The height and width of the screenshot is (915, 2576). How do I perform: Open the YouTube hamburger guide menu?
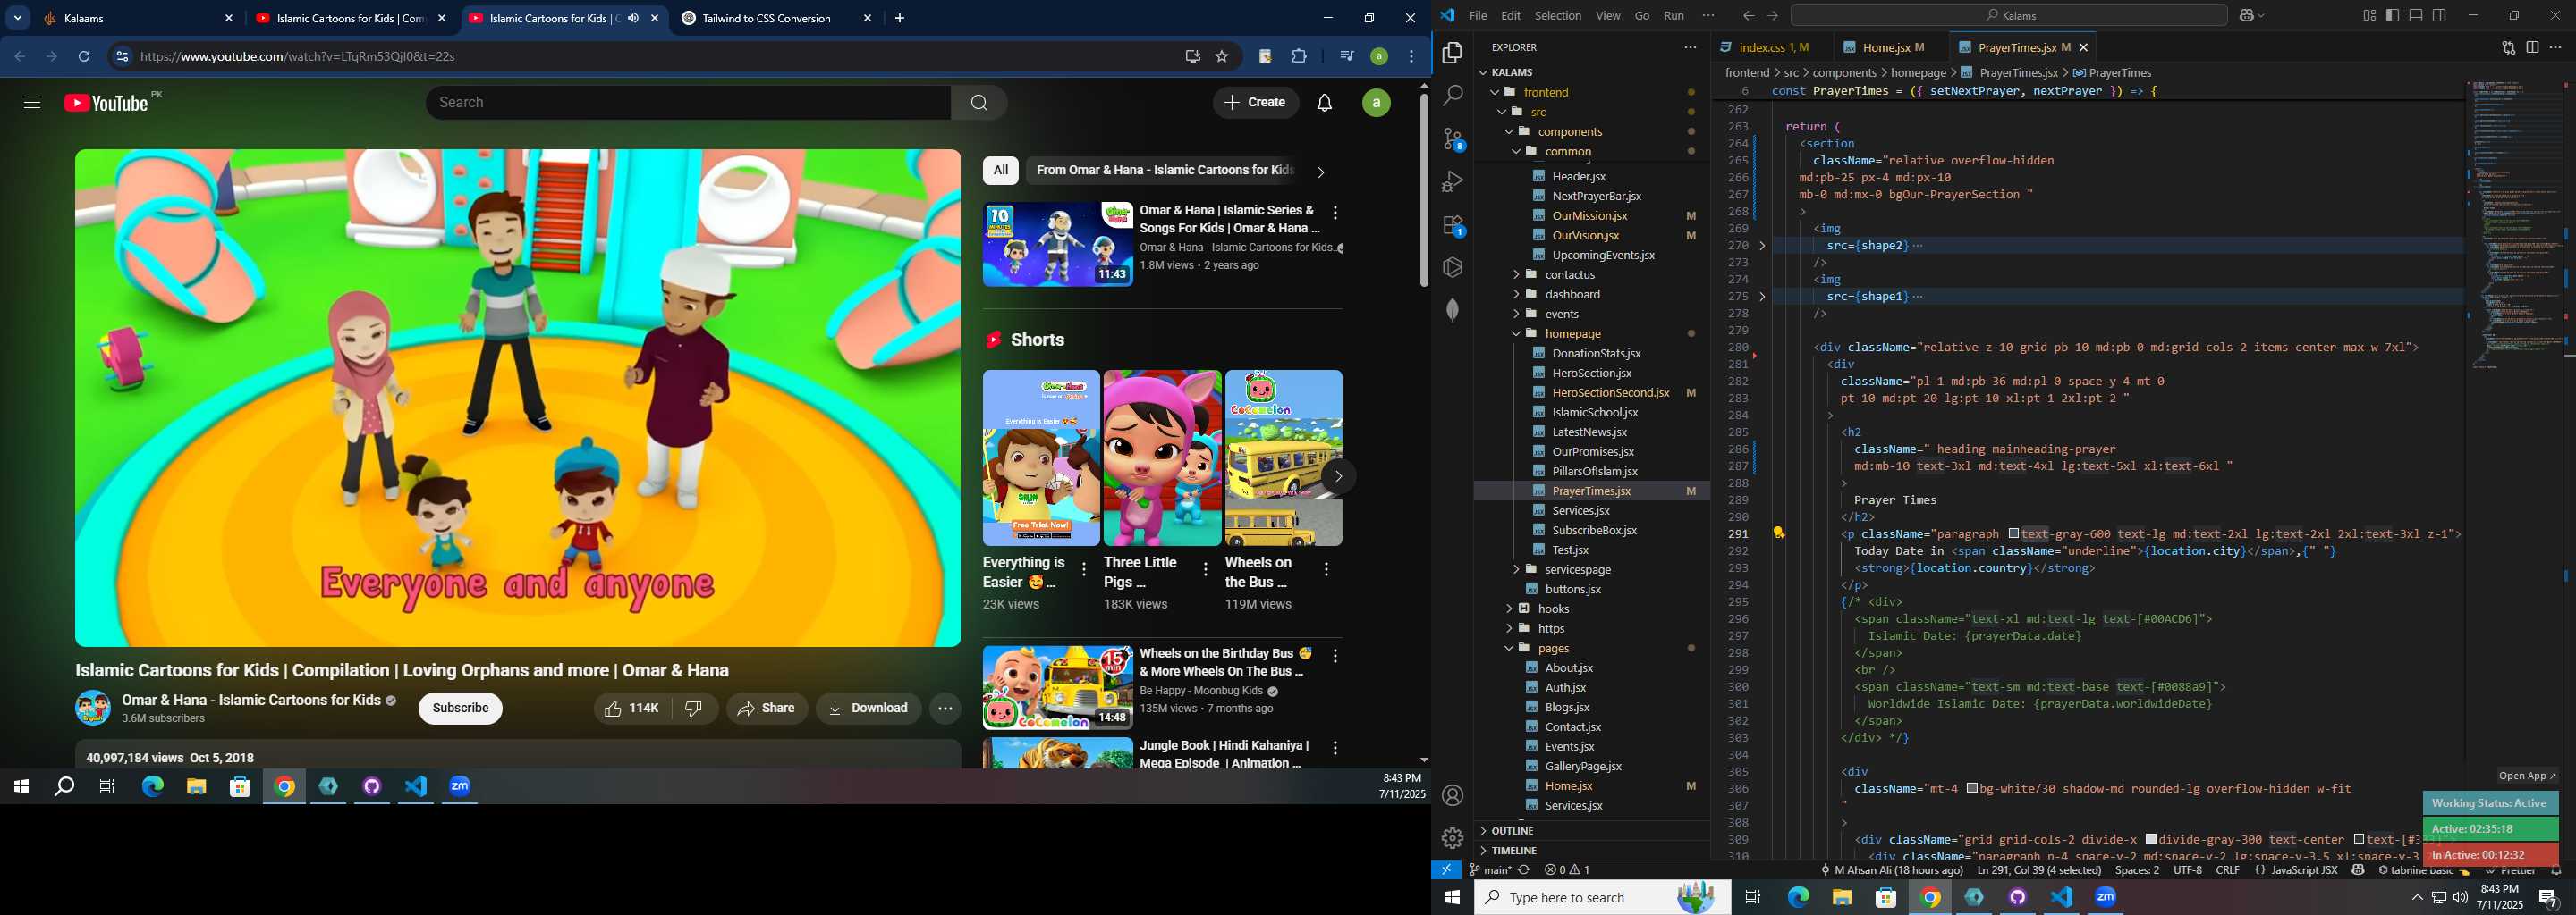(x=32, y=102)
